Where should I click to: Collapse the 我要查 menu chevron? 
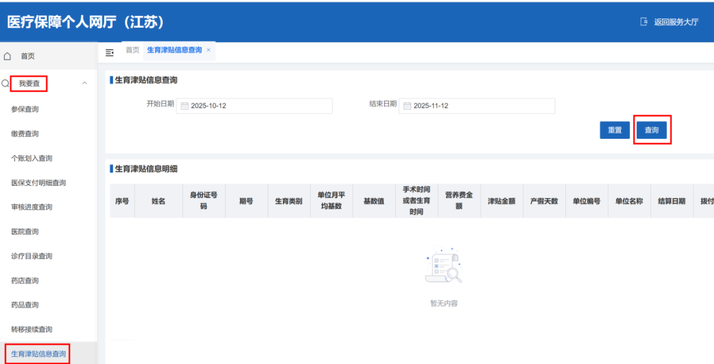click(84, 83)
